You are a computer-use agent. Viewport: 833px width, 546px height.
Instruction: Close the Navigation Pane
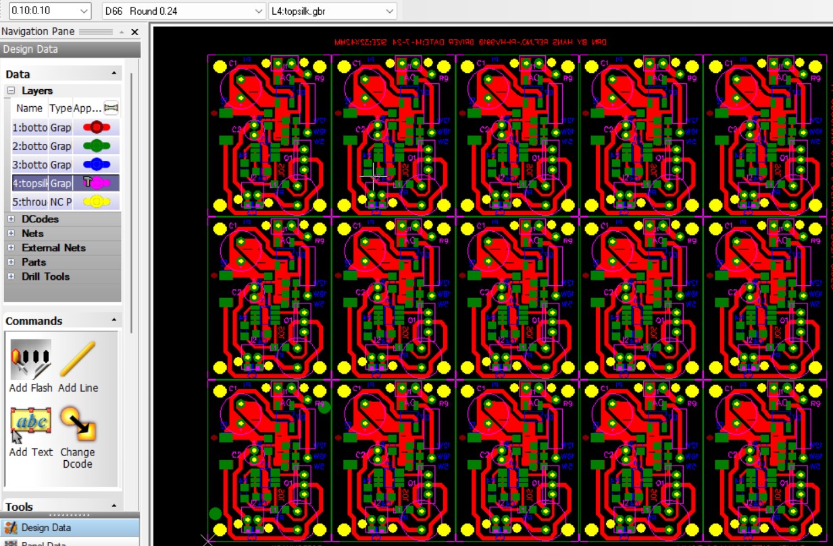pos(134,32)
